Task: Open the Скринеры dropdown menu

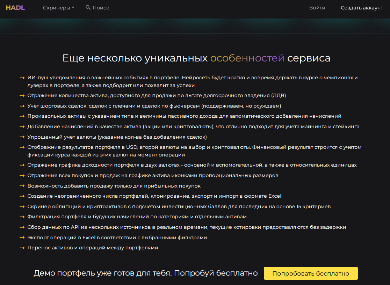Action: (x=58, y=8)
